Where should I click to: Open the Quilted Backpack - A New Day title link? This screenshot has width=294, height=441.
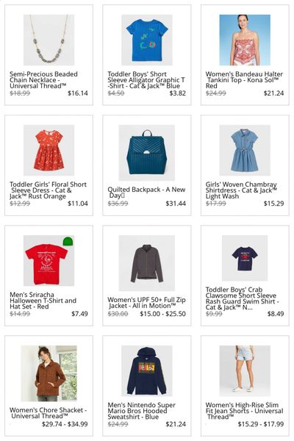point(146,193)
